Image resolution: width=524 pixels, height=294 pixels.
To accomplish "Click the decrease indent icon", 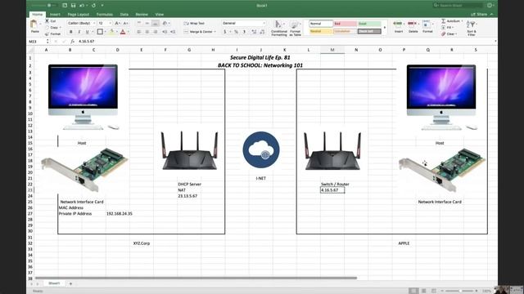I will (x=165, y=32).
